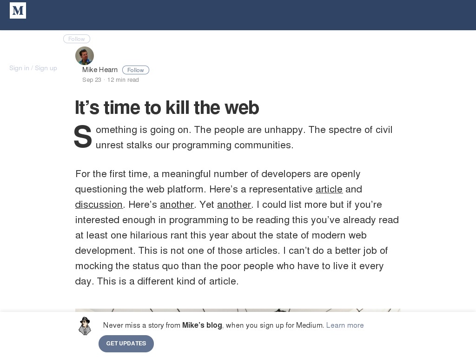This screenshot has height=357, width=476.
Task: Click the Medium M logo icon
Action: pyautogui.click(x=18, y=11)
